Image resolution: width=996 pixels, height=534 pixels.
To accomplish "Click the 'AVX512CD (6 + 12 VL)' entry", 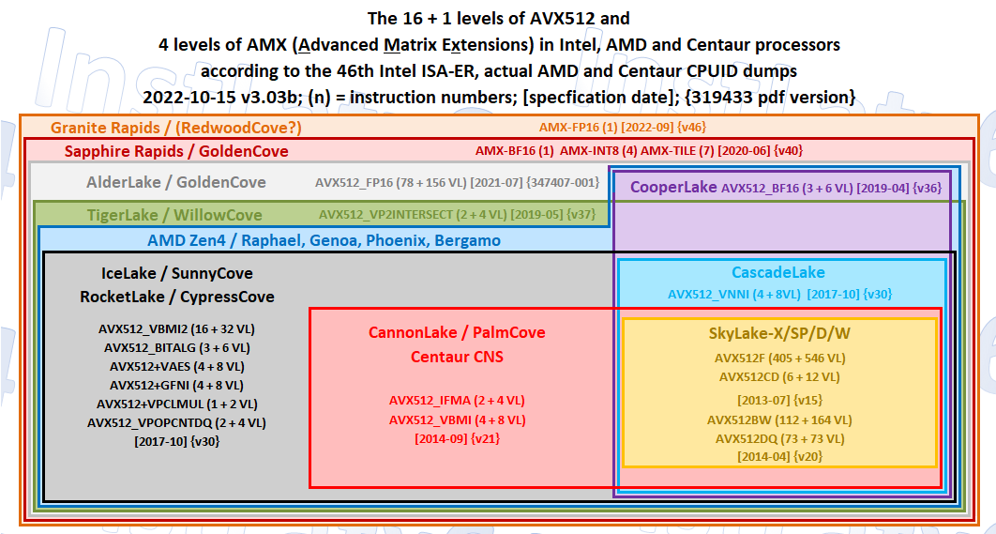I will (x=780, y=376).
